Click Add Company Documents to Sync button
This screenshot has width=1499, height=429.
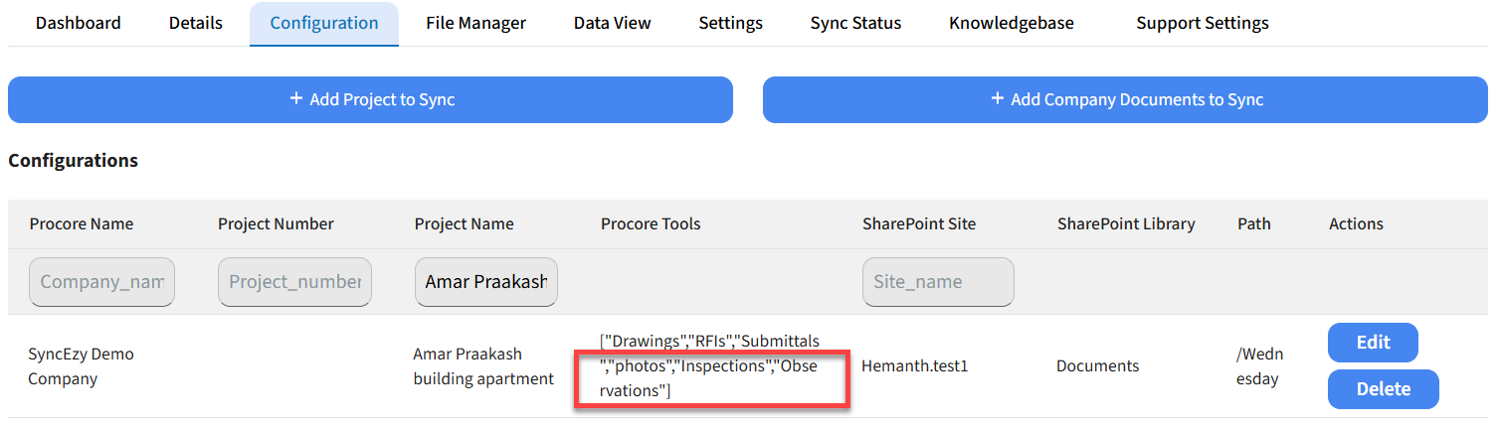[x=1125, y=99]
